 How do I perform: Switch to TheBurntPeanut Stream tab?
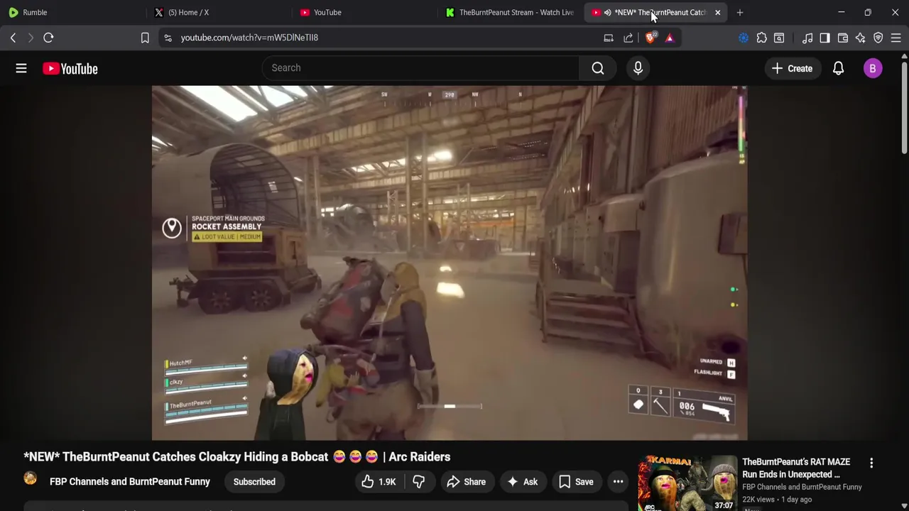coord(510,12)
